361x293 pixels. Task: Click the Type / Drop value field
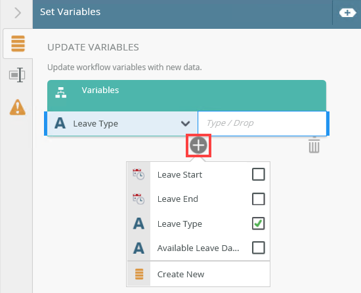tap(262, 123)
